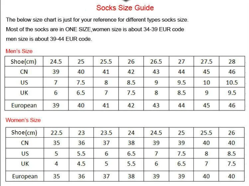
Task: Click the Socks Size Guide heading
Action: [x=125, y=8]
